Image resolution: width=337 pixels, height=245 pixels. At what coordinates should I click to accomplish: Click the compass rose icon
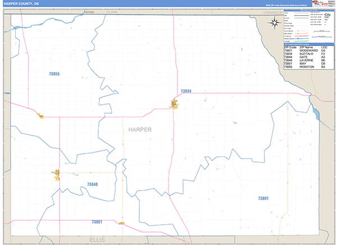click(275, 23)
